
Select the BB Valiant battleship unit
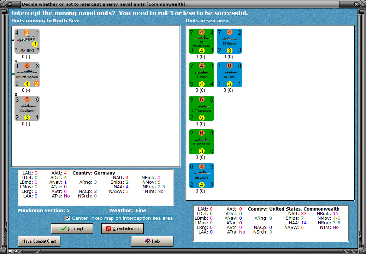[202, 176]
